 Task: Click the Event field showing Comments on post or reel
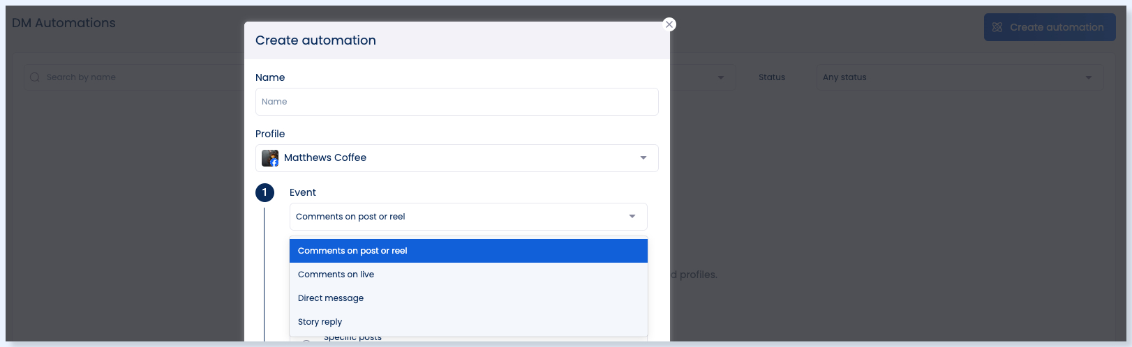pos(468,217)
